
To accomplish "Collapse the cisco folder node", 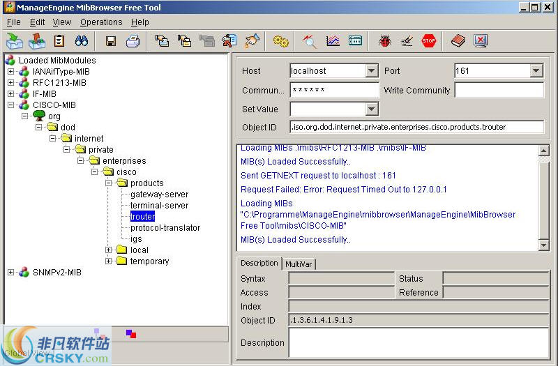I will 95,171.
